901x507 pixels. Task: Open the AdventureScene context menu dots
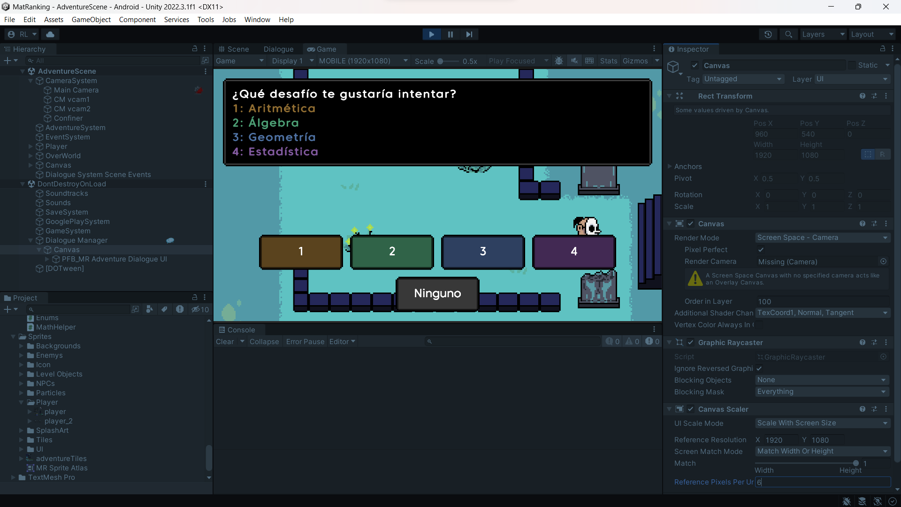pyautogui.click(x=206, y=71)
